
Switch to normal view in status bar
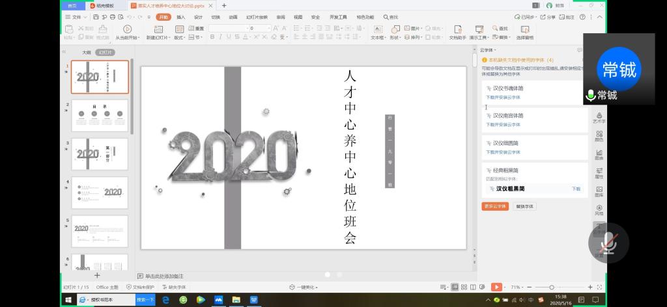455,287
